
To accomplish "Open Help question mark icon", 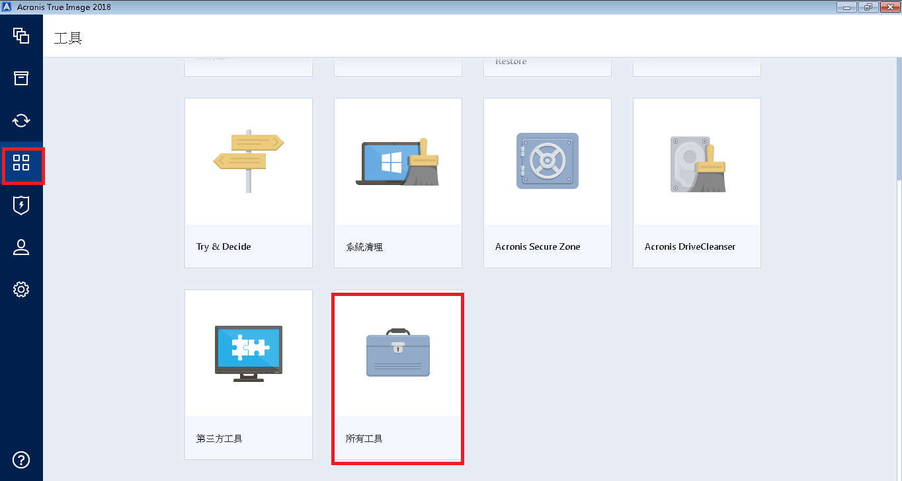I will pyautogui.click(x=21, y=460).
